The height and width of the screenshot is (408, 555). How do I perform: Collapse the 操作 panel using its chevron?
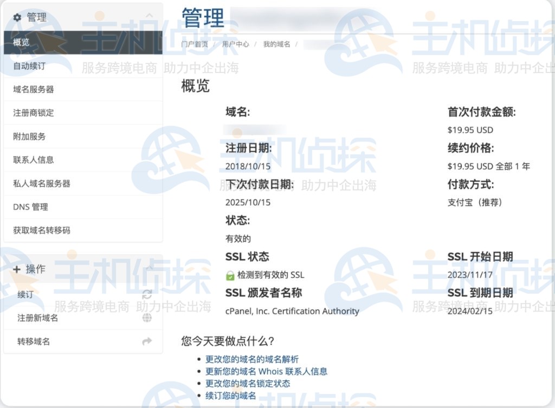150,268
